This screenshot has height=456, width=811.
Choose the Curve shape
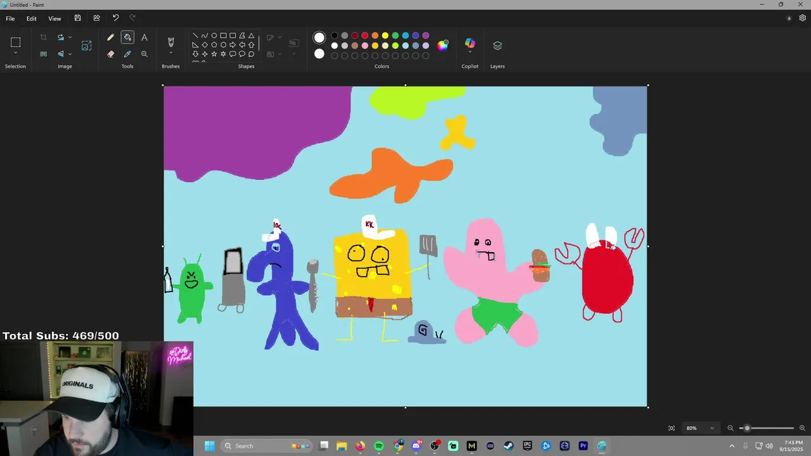click(205, 35)
